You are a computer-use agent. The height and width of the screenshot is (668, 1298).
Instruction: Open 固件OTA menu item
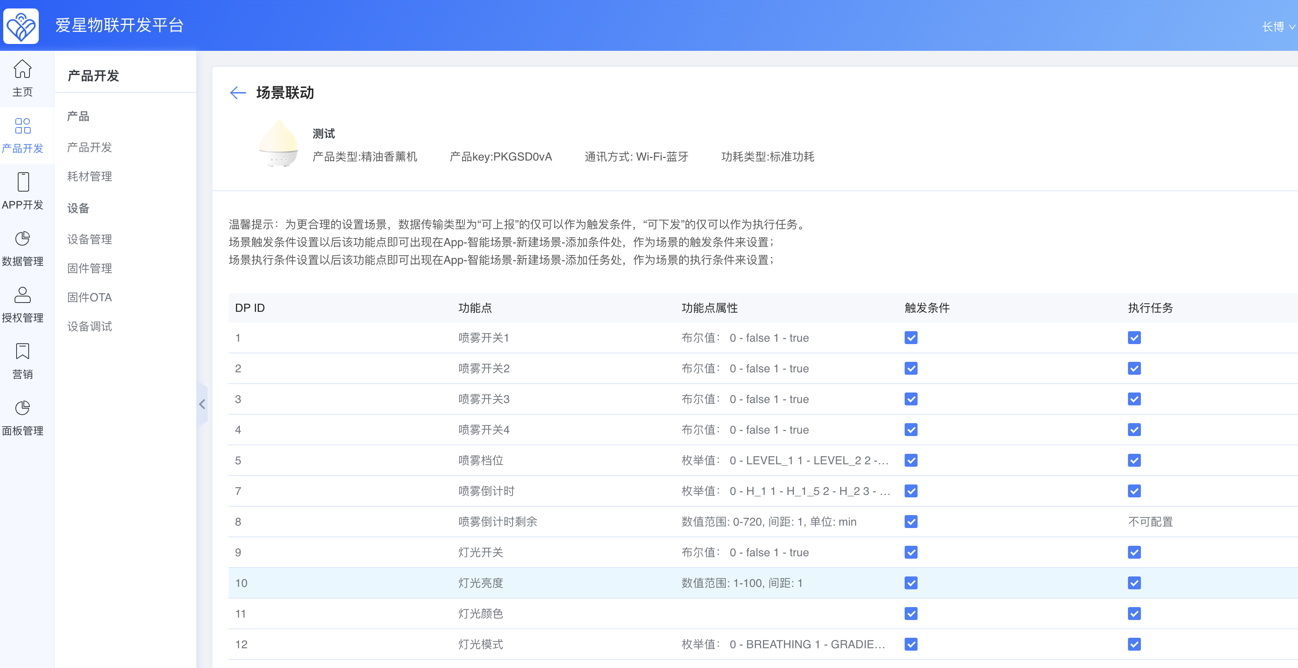[90, 298]
